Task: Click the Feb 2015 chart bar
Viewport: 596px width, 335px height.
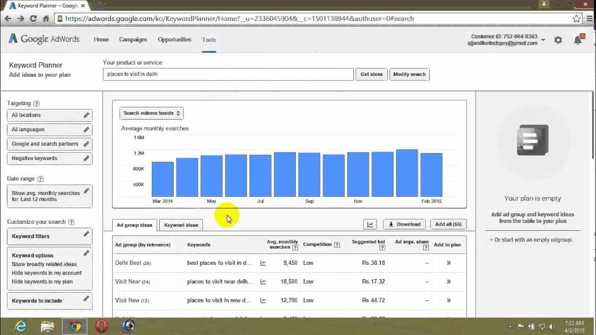Action: pos(431,175)
